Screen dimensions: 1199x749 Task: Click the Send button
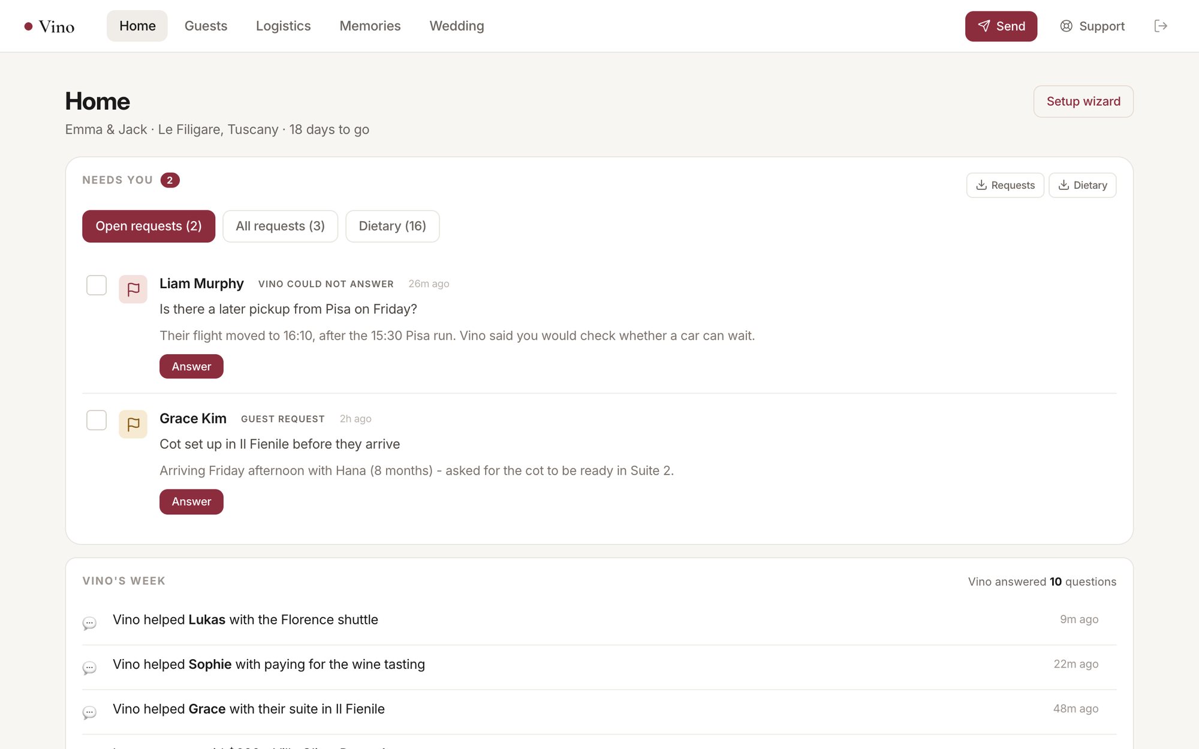(1001, 26)
